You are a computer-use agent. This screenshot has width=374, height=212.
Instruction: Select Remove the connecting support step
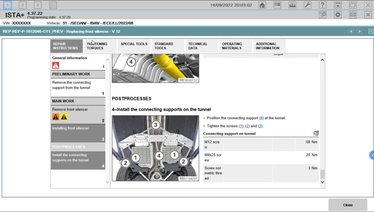[x=78, y=88]
